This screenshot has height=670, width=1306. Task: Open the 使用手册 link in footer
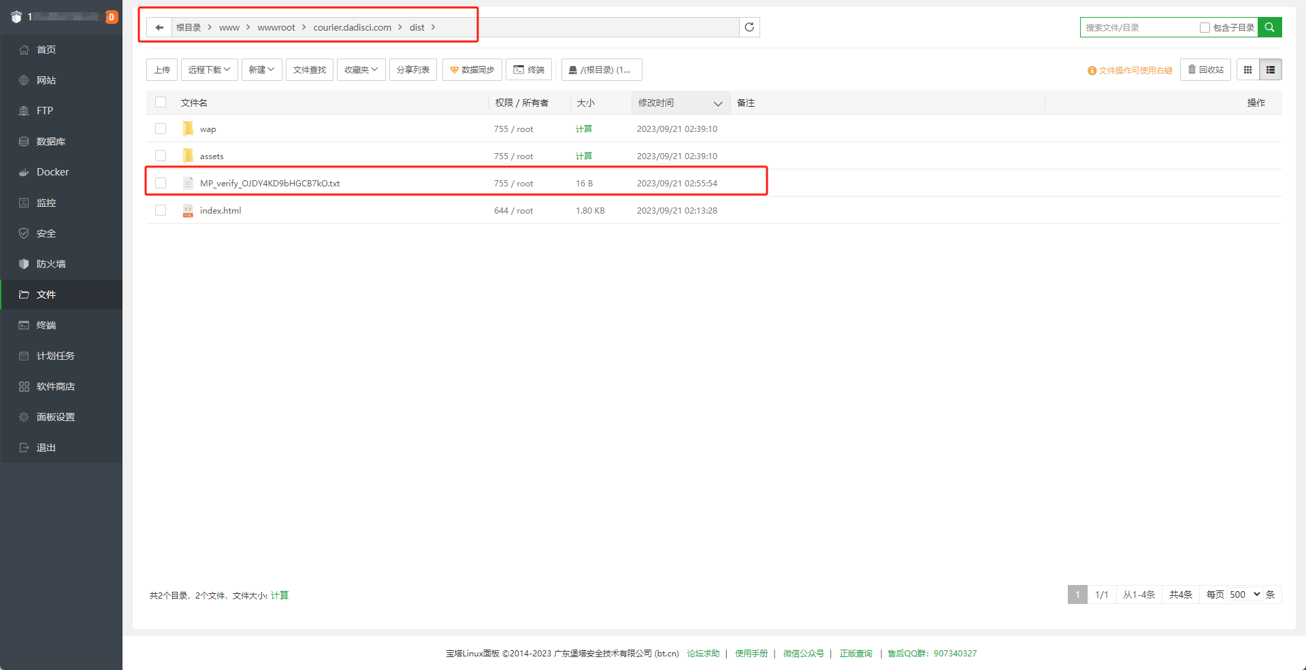click(751, 653)
